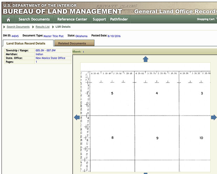Return to Results List breadcrumb

click(x=42, y=27)
